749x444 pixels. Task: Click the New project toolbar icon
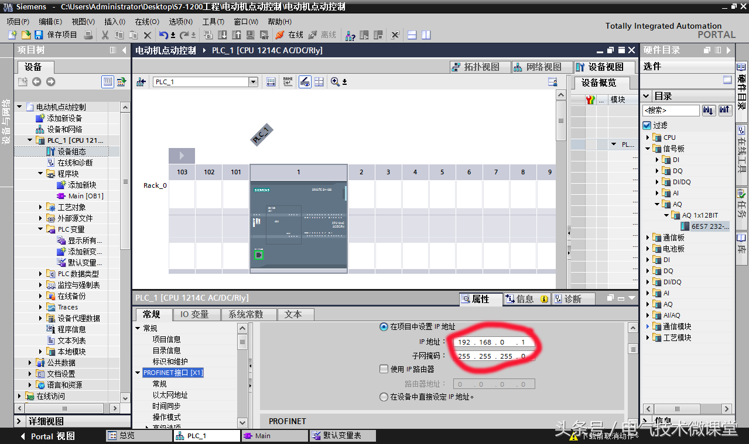tap(12, 35)
